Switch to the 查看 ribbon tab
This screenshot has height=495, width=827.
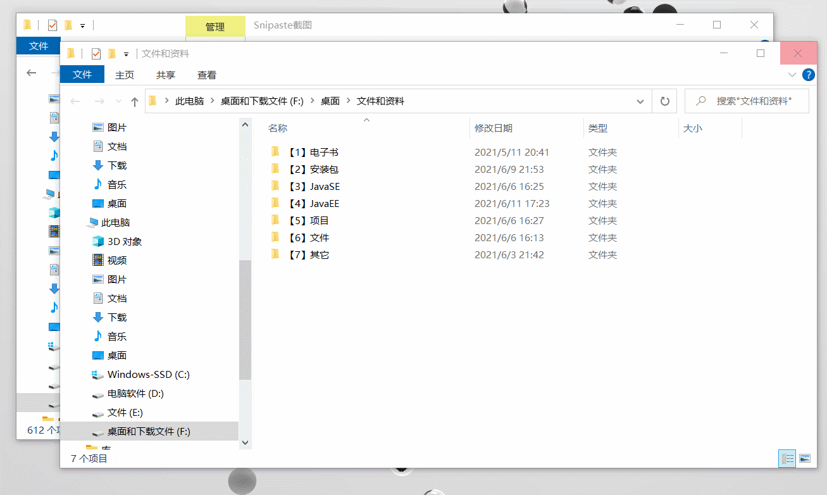pos(207,74)
